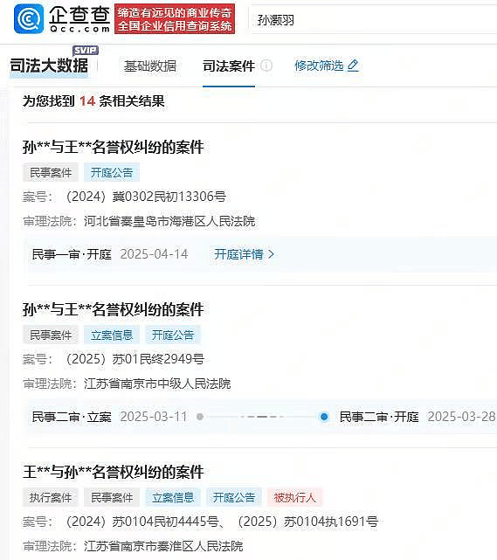Click case number (2024)苏0104民初4445号
The image size is (497, 560).
click(x=142, y=522)
